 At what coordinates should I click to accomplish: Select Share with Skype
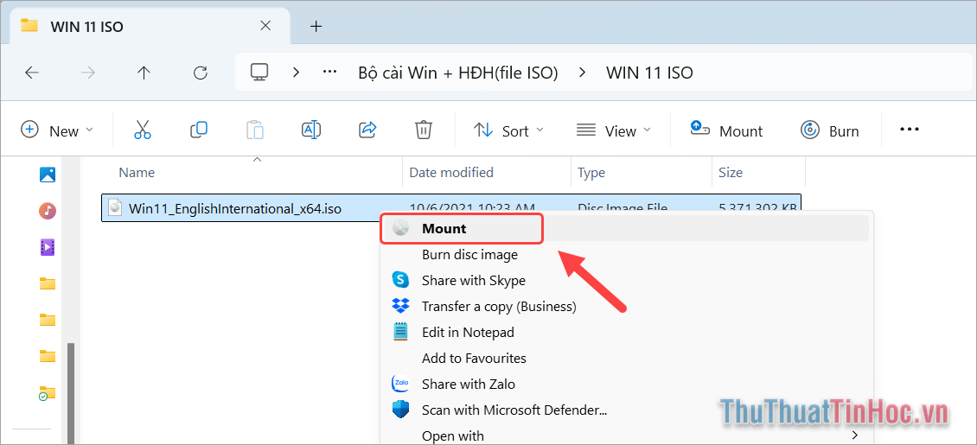point(474,280)
